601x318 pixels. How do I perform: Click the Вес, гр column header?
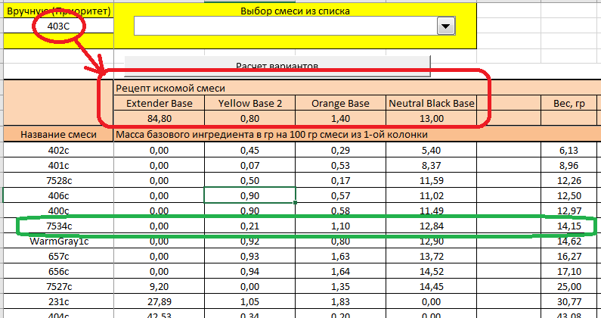point(570,103)
